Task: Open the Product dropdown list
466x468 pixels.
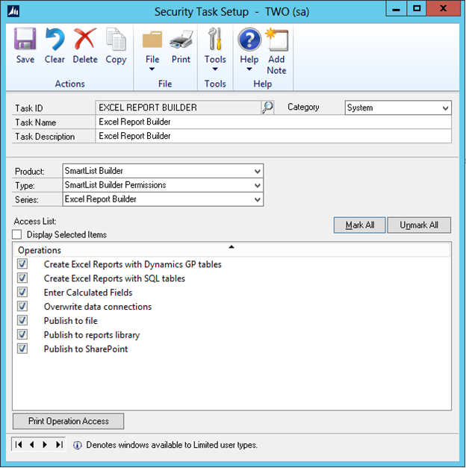Action: pos(163,171)
